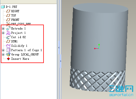Expand the Pattern 1 of Copy 1 node

[x=3, y=50]
